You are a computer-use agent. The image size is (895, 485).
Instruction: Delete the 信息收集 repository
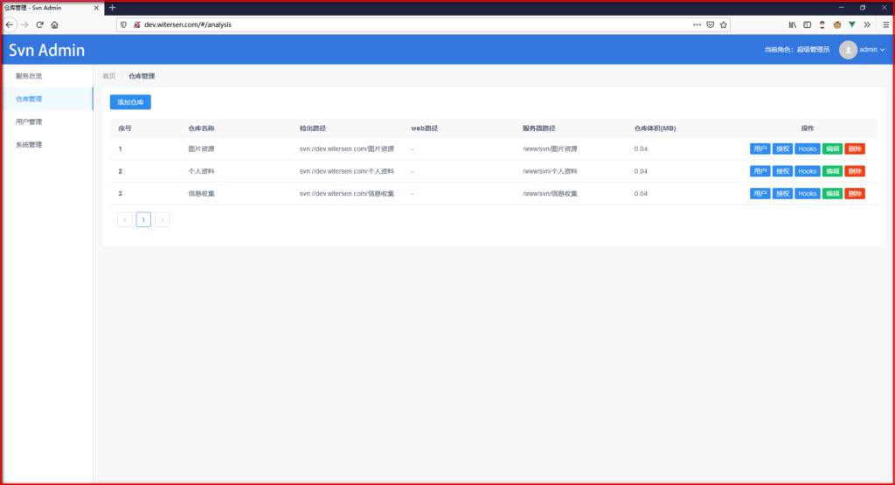click(854, 194)
